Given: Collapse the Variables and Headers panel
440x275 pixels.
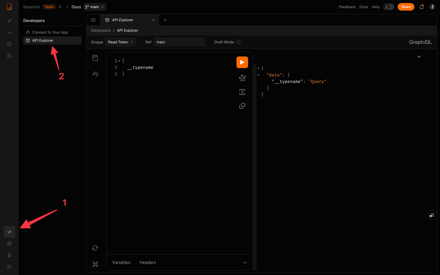Looking at the screenshot, I should tap(245, 262).
